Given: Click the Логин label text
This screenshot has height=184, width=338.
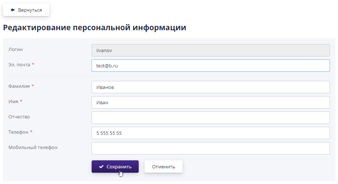Looking at the screenshot, I should (16, 49).
